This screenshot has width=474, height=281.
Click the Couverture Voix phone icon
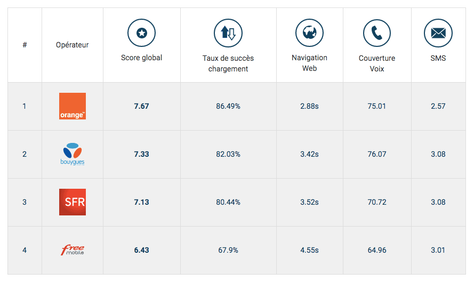point(376,34)
